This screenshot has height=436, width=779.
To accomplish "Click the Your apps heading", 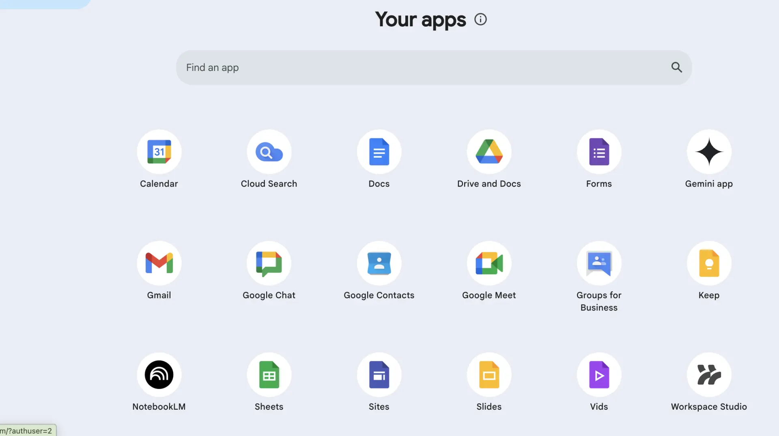I will coord(420,20).
